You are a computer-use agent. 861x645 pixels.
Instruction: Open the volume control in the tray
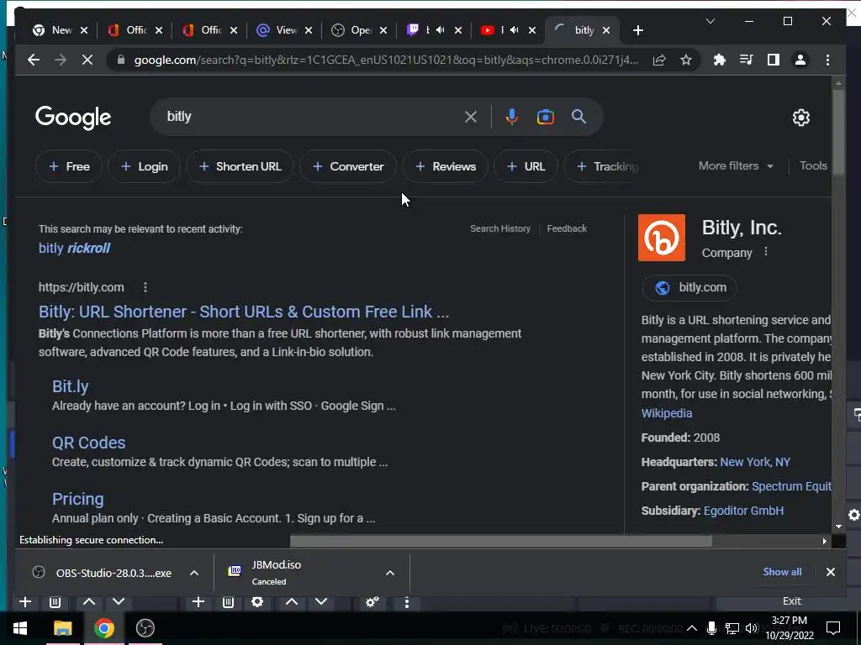[x=751, y=628]
